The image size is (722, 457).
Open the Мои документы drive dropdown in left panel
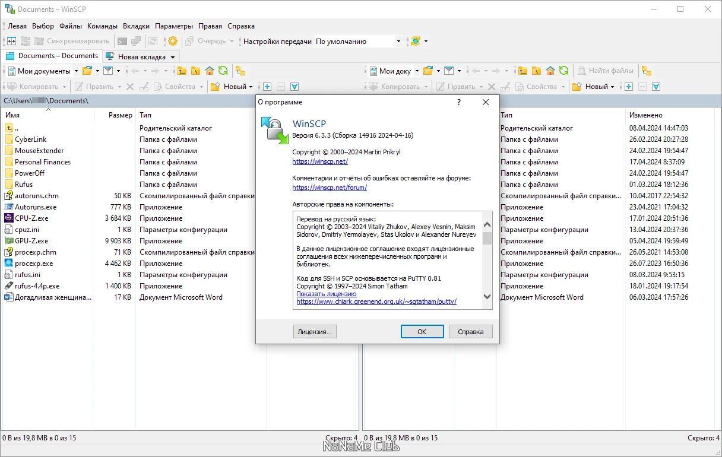tap(76, 71)
